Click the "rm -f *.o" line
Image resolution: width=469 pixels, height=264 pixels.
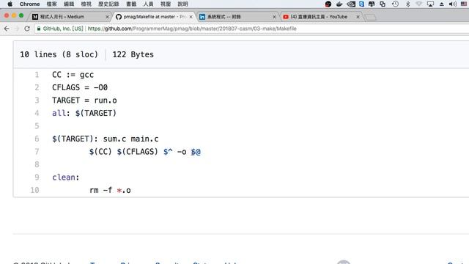(x=110, y=190)
